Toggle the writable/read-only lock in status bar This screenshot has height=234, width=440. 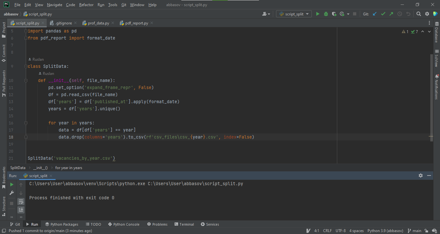coord(426,230)
